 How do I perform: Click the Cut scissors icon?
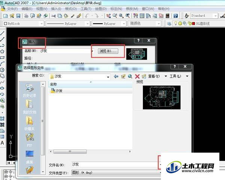tap(53, 16)
